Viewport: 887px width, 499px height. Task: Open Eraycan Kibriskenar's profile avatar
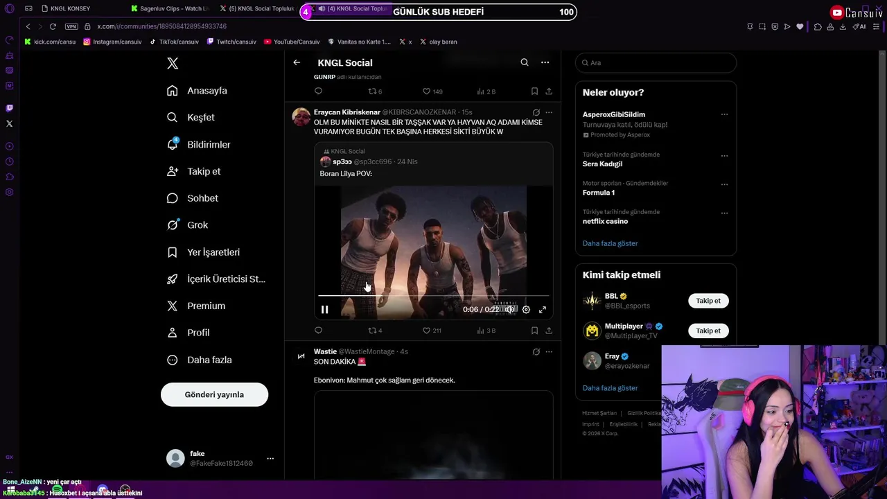(x=301, y=116)
